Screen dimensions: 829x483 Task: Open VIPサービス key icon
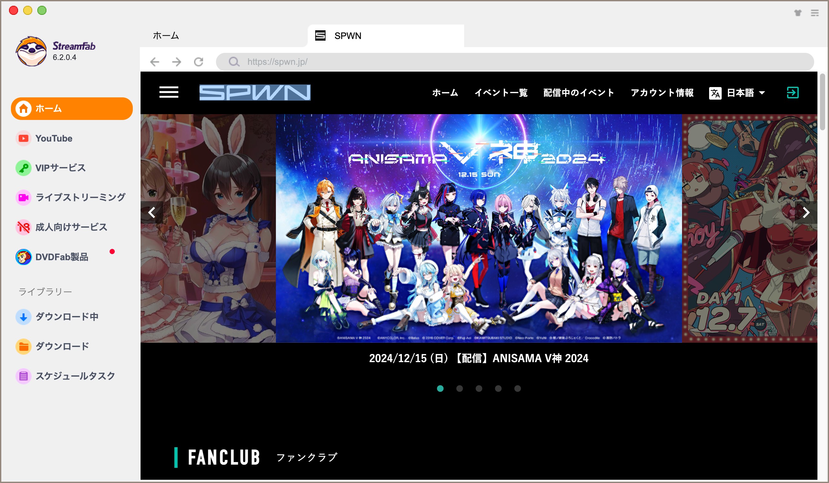tap(23, 168)
